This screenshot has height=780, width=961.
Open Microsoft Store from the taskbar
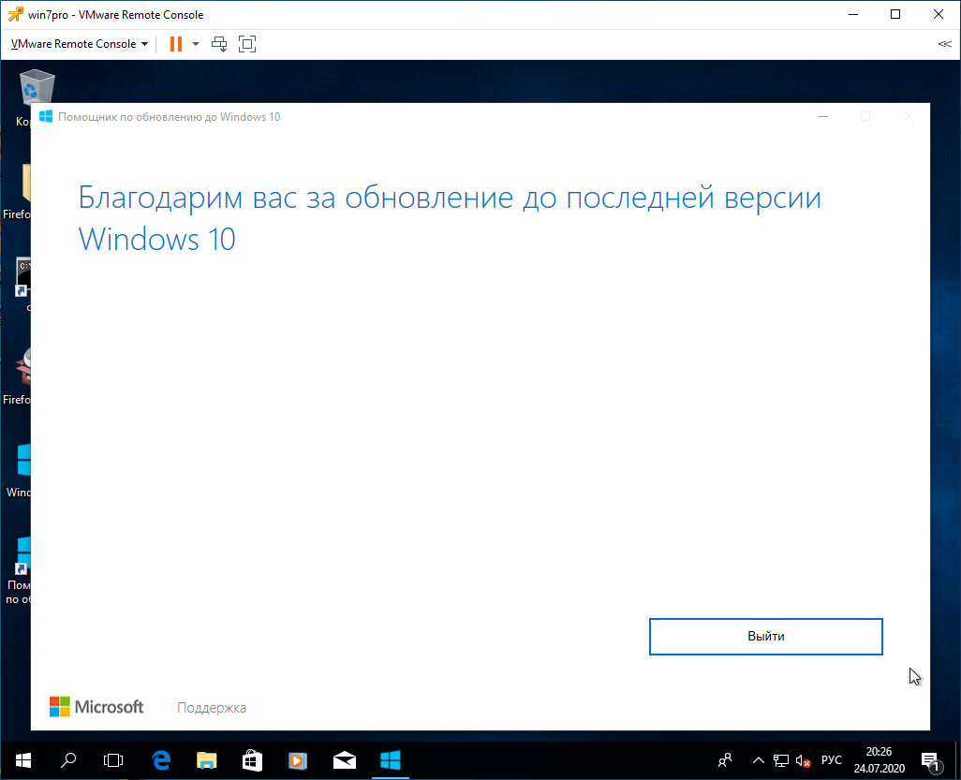pos(253,760)
